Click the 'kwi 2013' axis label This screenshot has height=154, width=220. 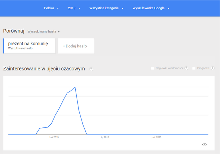(x=54, y=137)
